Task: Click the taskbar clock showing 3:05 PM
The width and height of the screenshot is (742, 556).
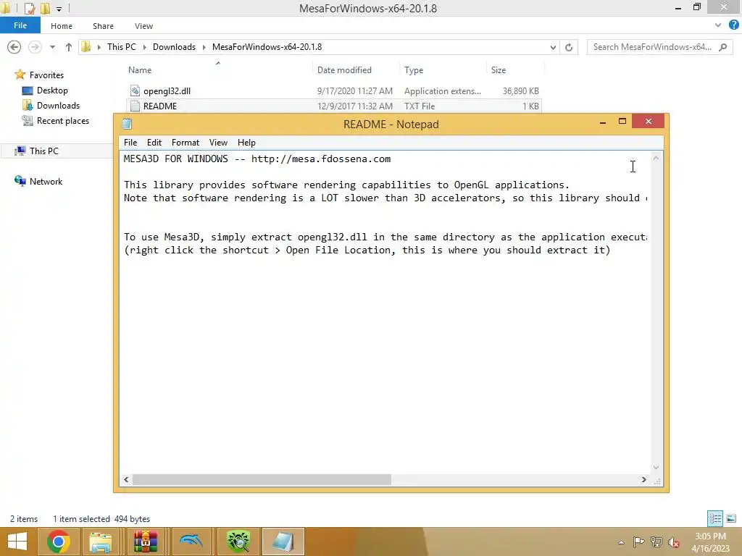Action: pyautogui.click(x=710, y=542)
